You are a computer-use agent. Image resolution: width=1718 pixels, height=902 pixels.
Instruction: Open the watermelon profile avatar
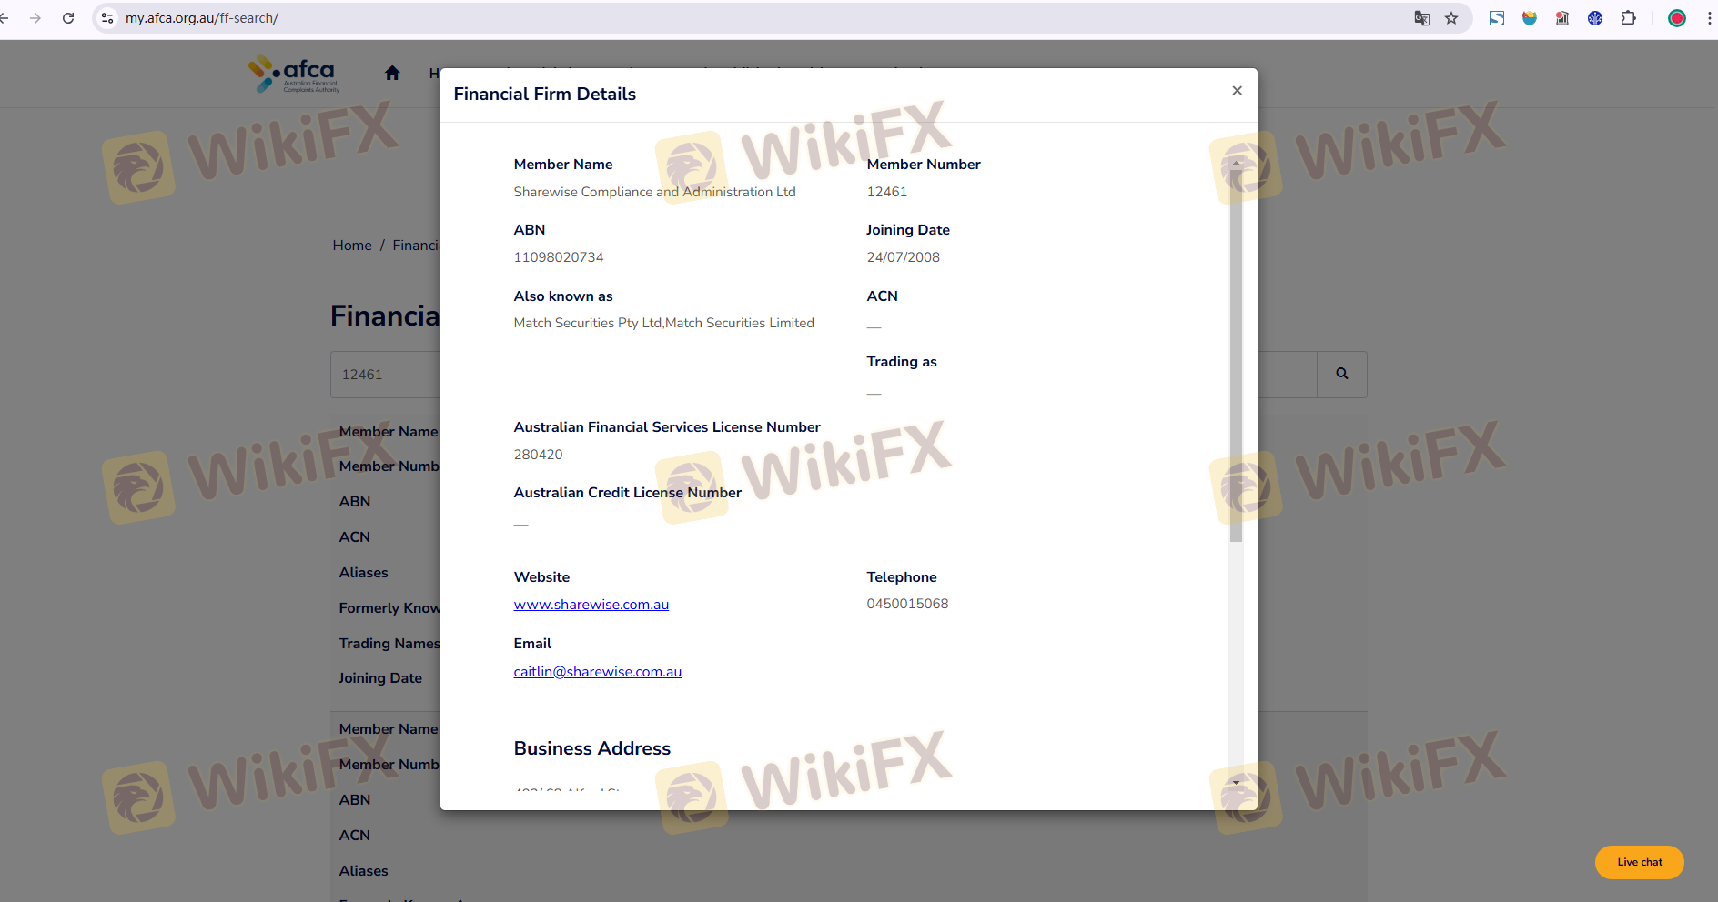pyautogui.click(x=1677, y=18)
